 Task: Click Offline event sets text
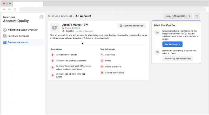coord(113,67)
